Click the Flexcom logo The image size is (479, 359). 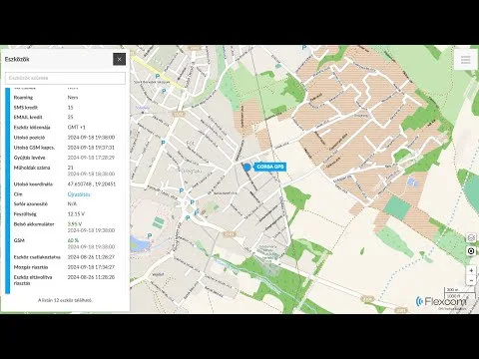pos(441,302)
